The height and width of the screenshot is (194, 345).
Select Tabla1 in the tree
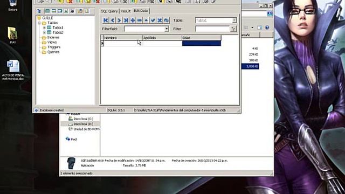coord(58,27)
